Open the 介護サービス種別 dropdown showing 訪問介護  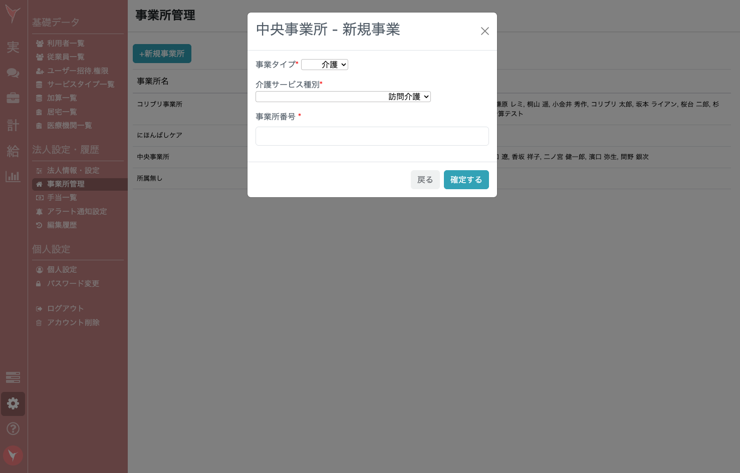(x=343, y=97)
